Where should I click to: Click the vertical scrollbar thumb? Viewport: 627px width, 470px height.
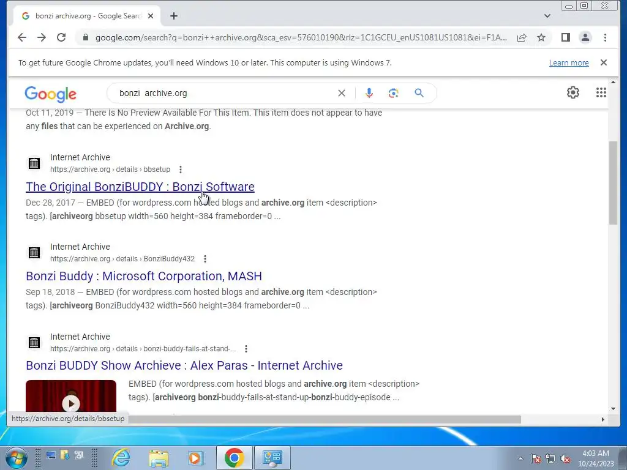[x=613, y=183]
